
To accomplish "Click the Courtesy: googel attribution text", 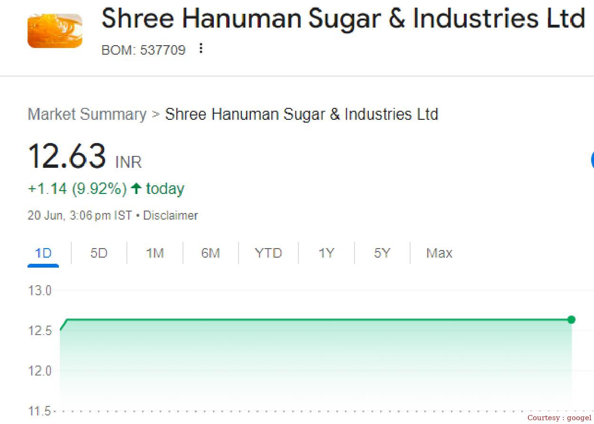I will 560,417.
